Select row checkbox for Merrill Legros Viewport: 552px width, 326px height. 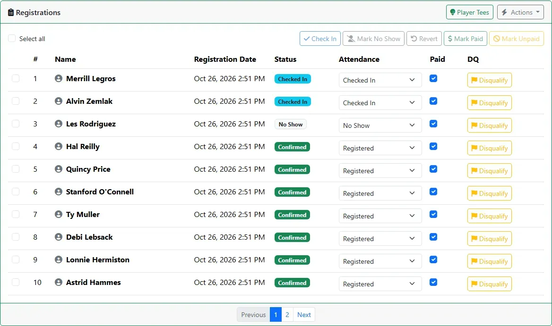(16, 78)
